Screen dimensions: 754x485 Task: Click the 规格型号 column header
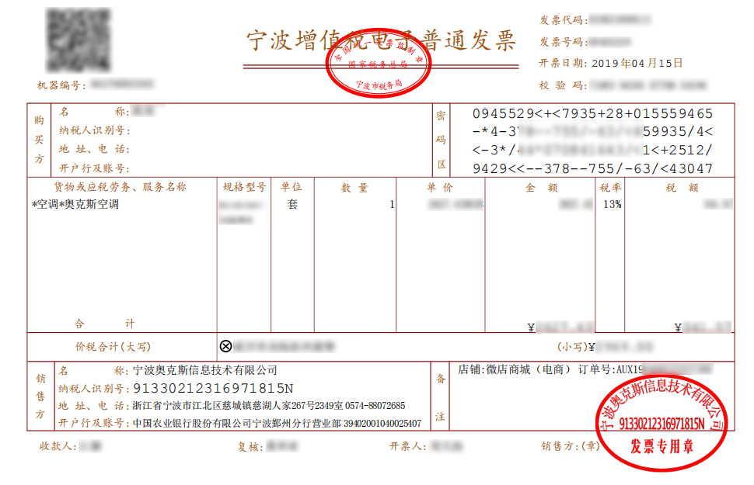[244, 188]
